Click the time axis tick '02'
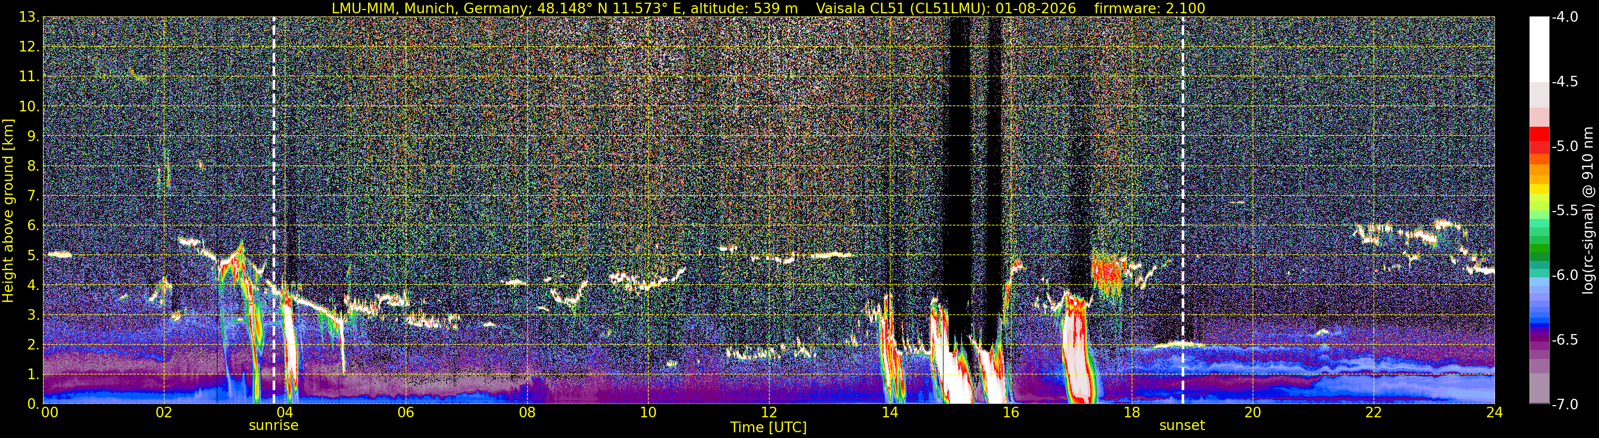 [164, 413]
